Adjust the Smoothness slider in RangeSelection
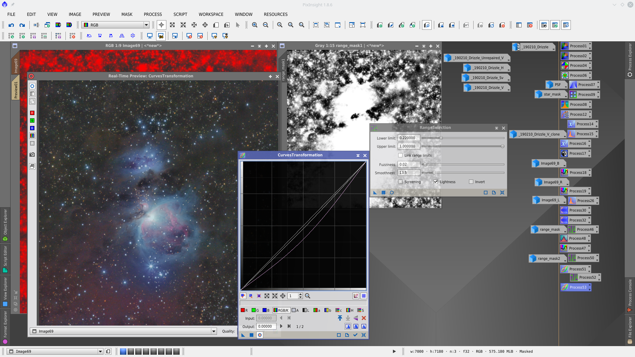Viewport: 635px width, 357px height. click(434, 173)
